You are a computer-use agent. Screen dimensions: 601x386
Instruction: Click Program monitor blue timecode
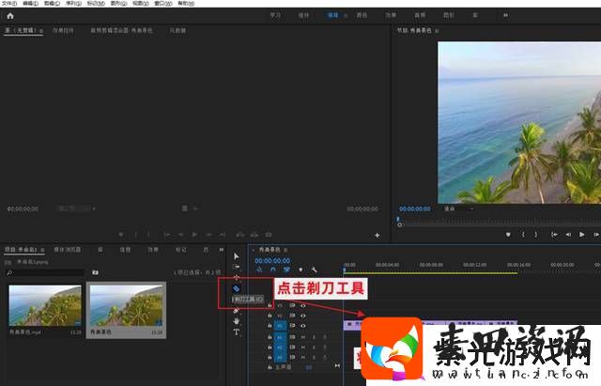[415, 208]
